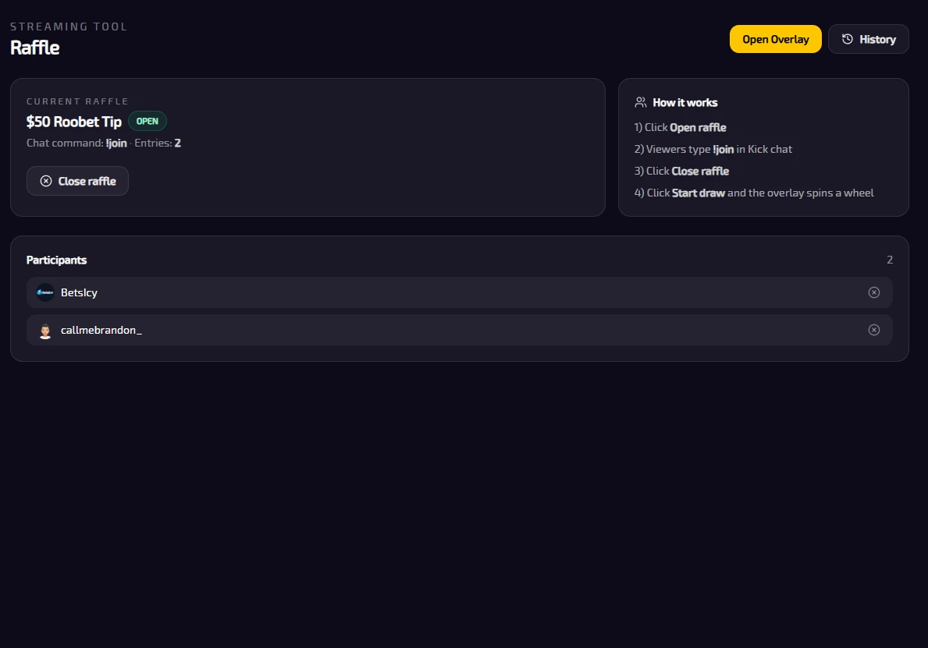
Task: Click the Open raffle instruction step
Action: click(x=681, y=127)
